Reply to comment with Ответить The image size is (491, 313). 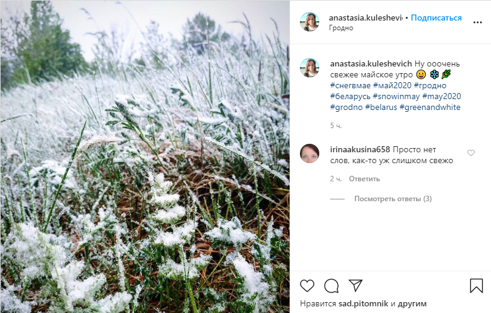[364, 179]
